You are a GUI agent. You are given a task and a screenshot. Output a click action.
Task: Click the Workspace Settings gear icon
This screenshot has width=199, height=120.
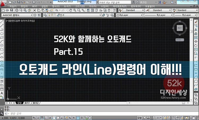(x=35, y=15)
